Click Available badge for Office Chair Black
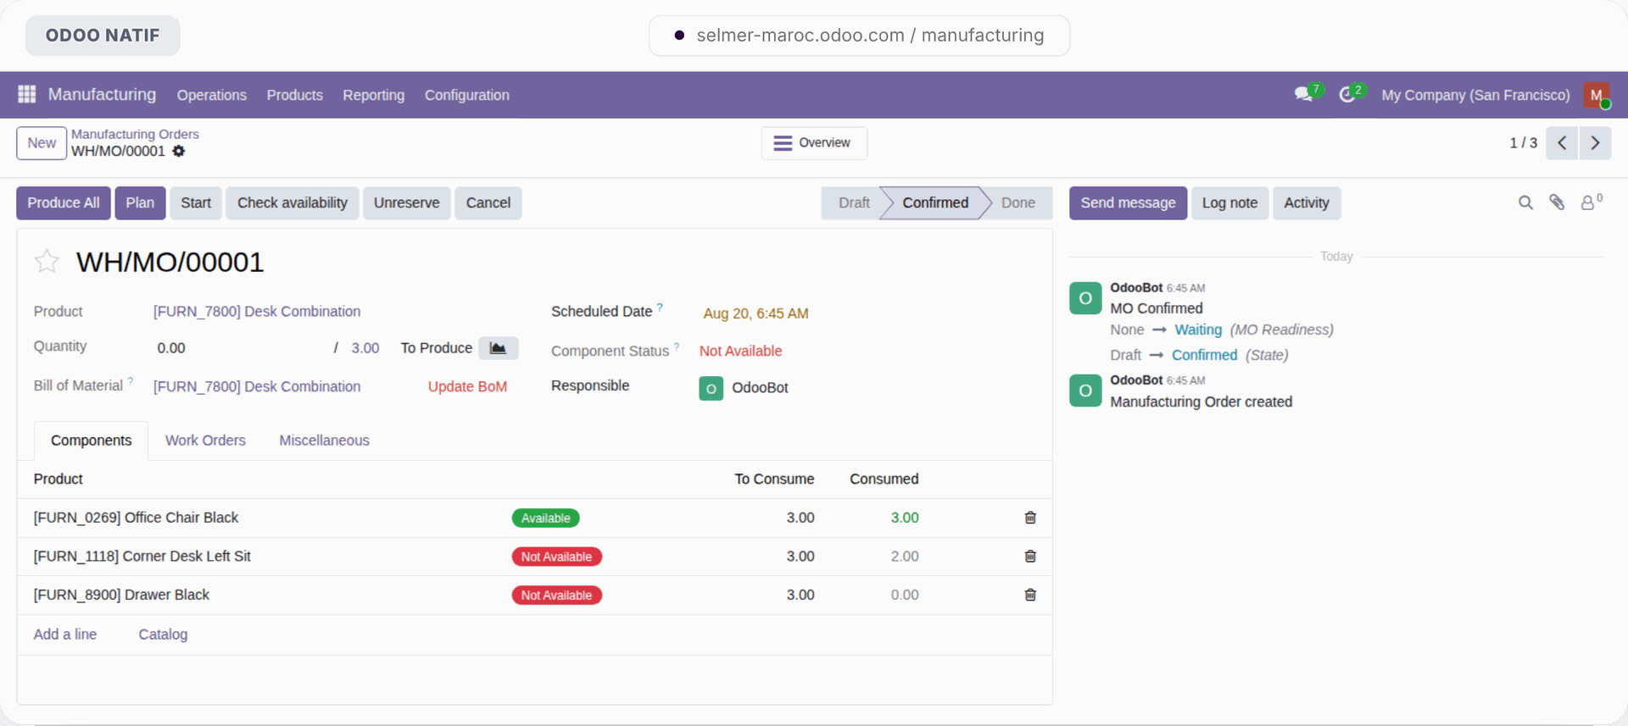Image resolution: width=1628 pixels, height=726 pixels. pos(546,518)
